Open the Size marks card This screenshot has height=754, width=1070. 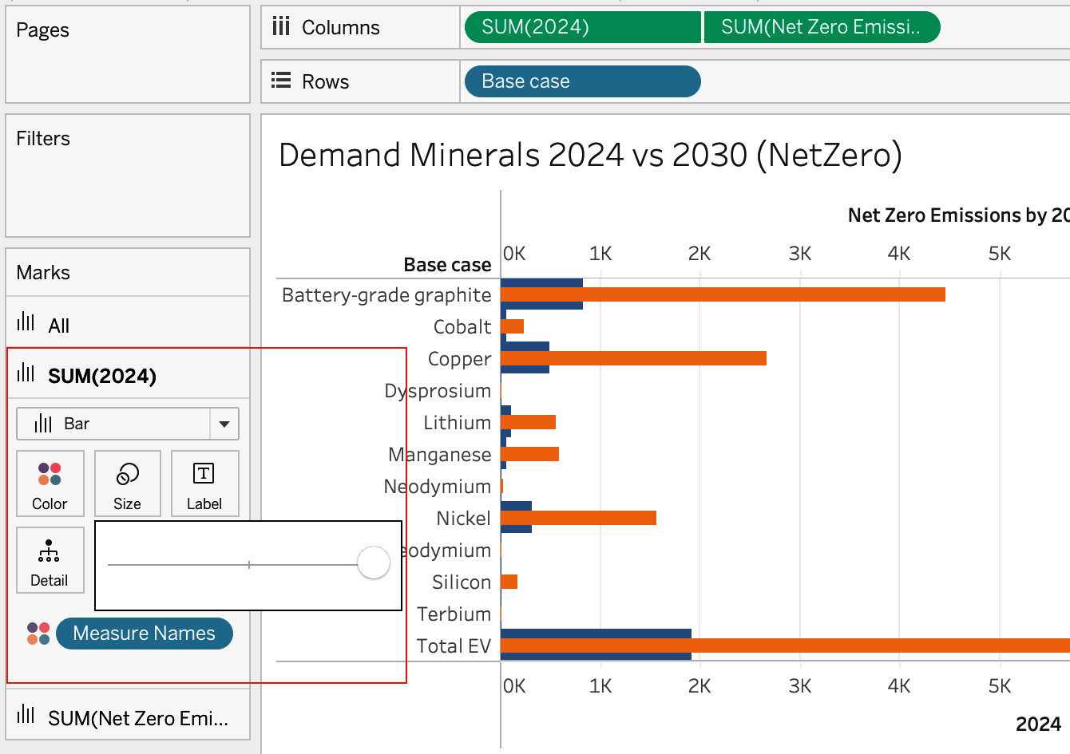point(128,484)
